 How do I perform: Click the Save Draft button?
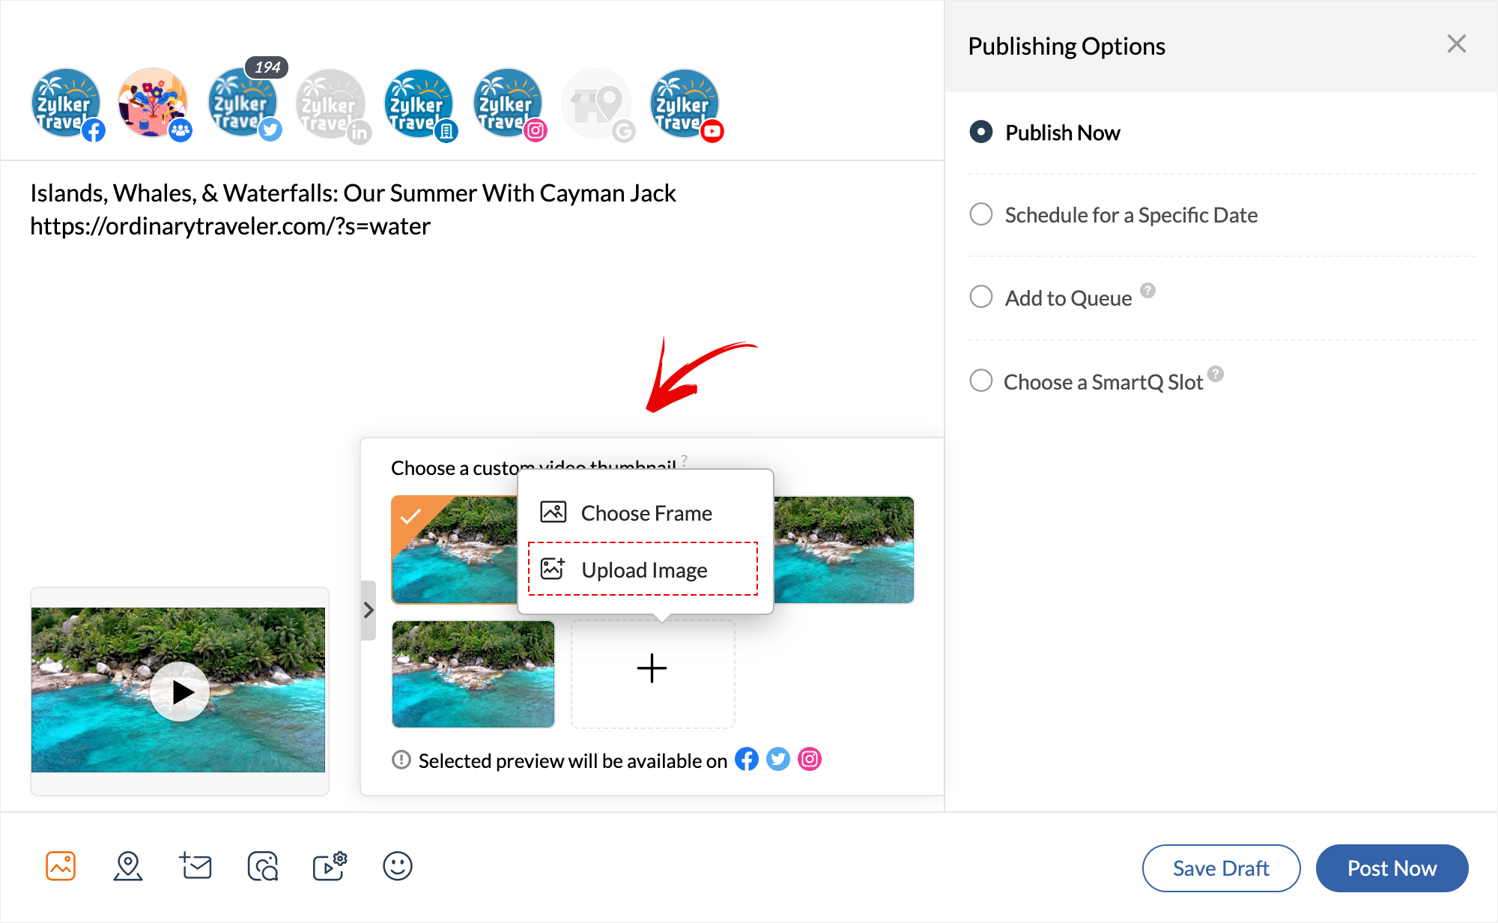tap(1221, 868)
